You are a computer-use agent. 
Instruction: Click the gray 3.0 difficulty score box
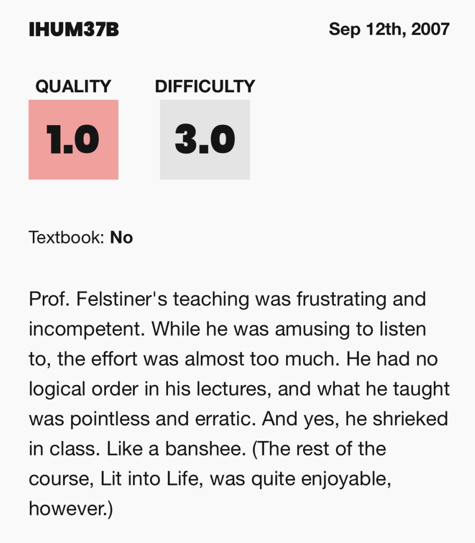click(205, 140)
